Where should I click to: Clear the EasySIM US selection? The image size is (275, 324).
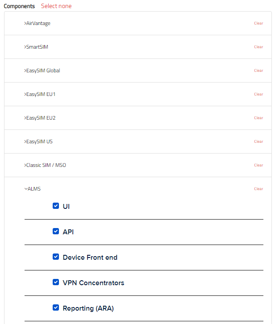[x=258, y=141]
